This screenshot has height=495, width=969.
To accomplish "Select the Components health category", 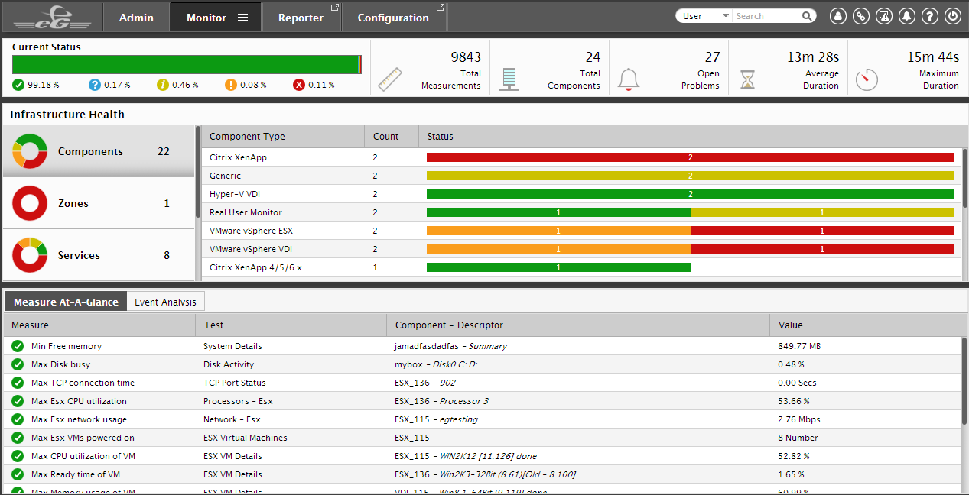I will point(99,151).
